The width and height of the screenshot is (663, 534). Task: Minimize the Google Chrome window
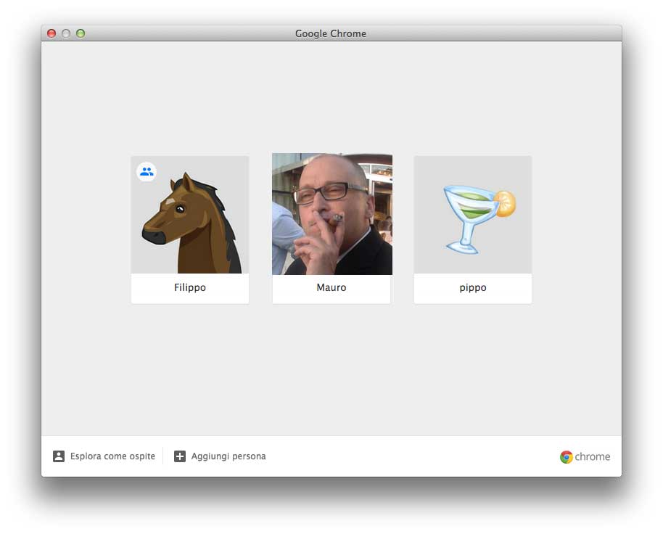pos(66,33)
